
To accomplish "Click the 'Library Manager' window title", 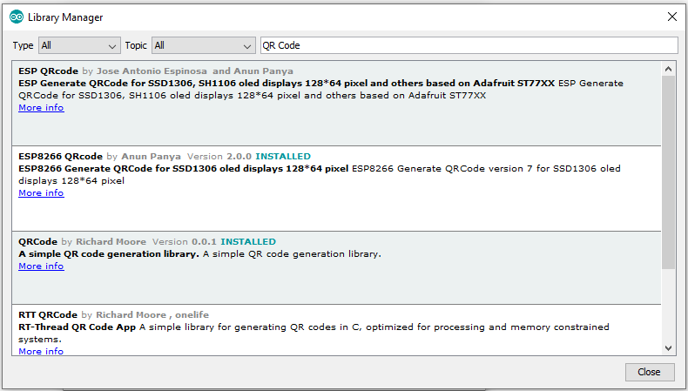I will 65,17.
